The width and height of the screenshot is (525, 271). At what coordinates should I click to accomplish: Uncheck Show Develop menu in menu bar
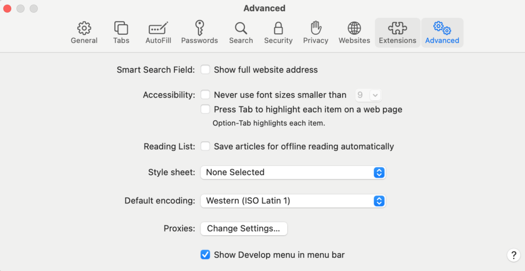coord(205,255)
